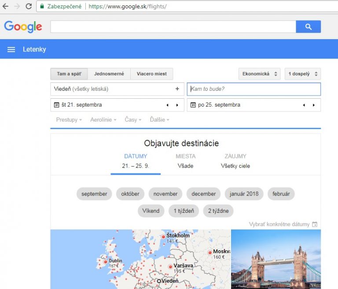Move the departure date one day later
This screenshot has height=289, width=338.
(177, 105)
